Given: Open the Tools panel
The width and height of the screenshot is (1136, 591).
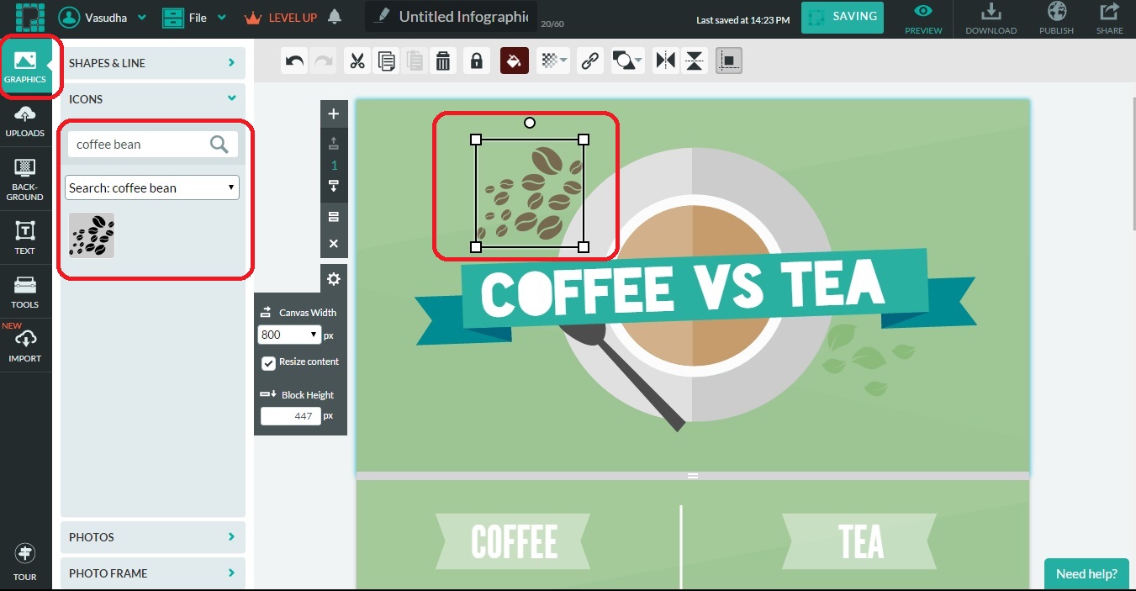Looking at the screenshot, I should [25, 292].
